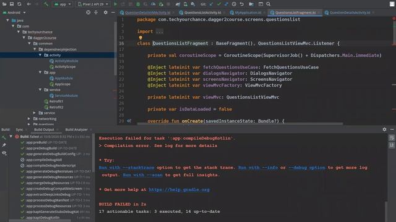This screenshot has height=222, width=396.
Task: Click the --debug option link
Action: (x=307, y=167)
